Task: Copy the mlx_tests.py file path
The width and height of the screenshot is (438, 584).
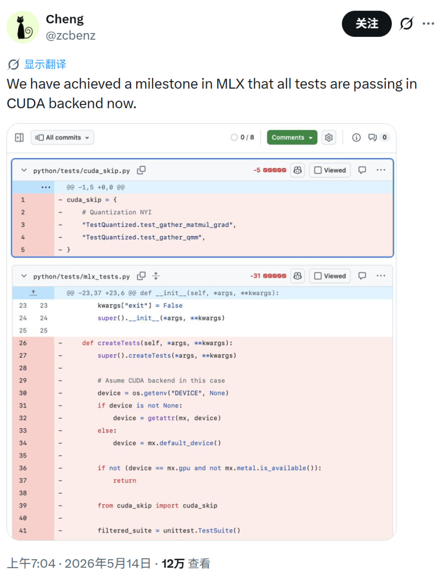Action: point(141,276)
